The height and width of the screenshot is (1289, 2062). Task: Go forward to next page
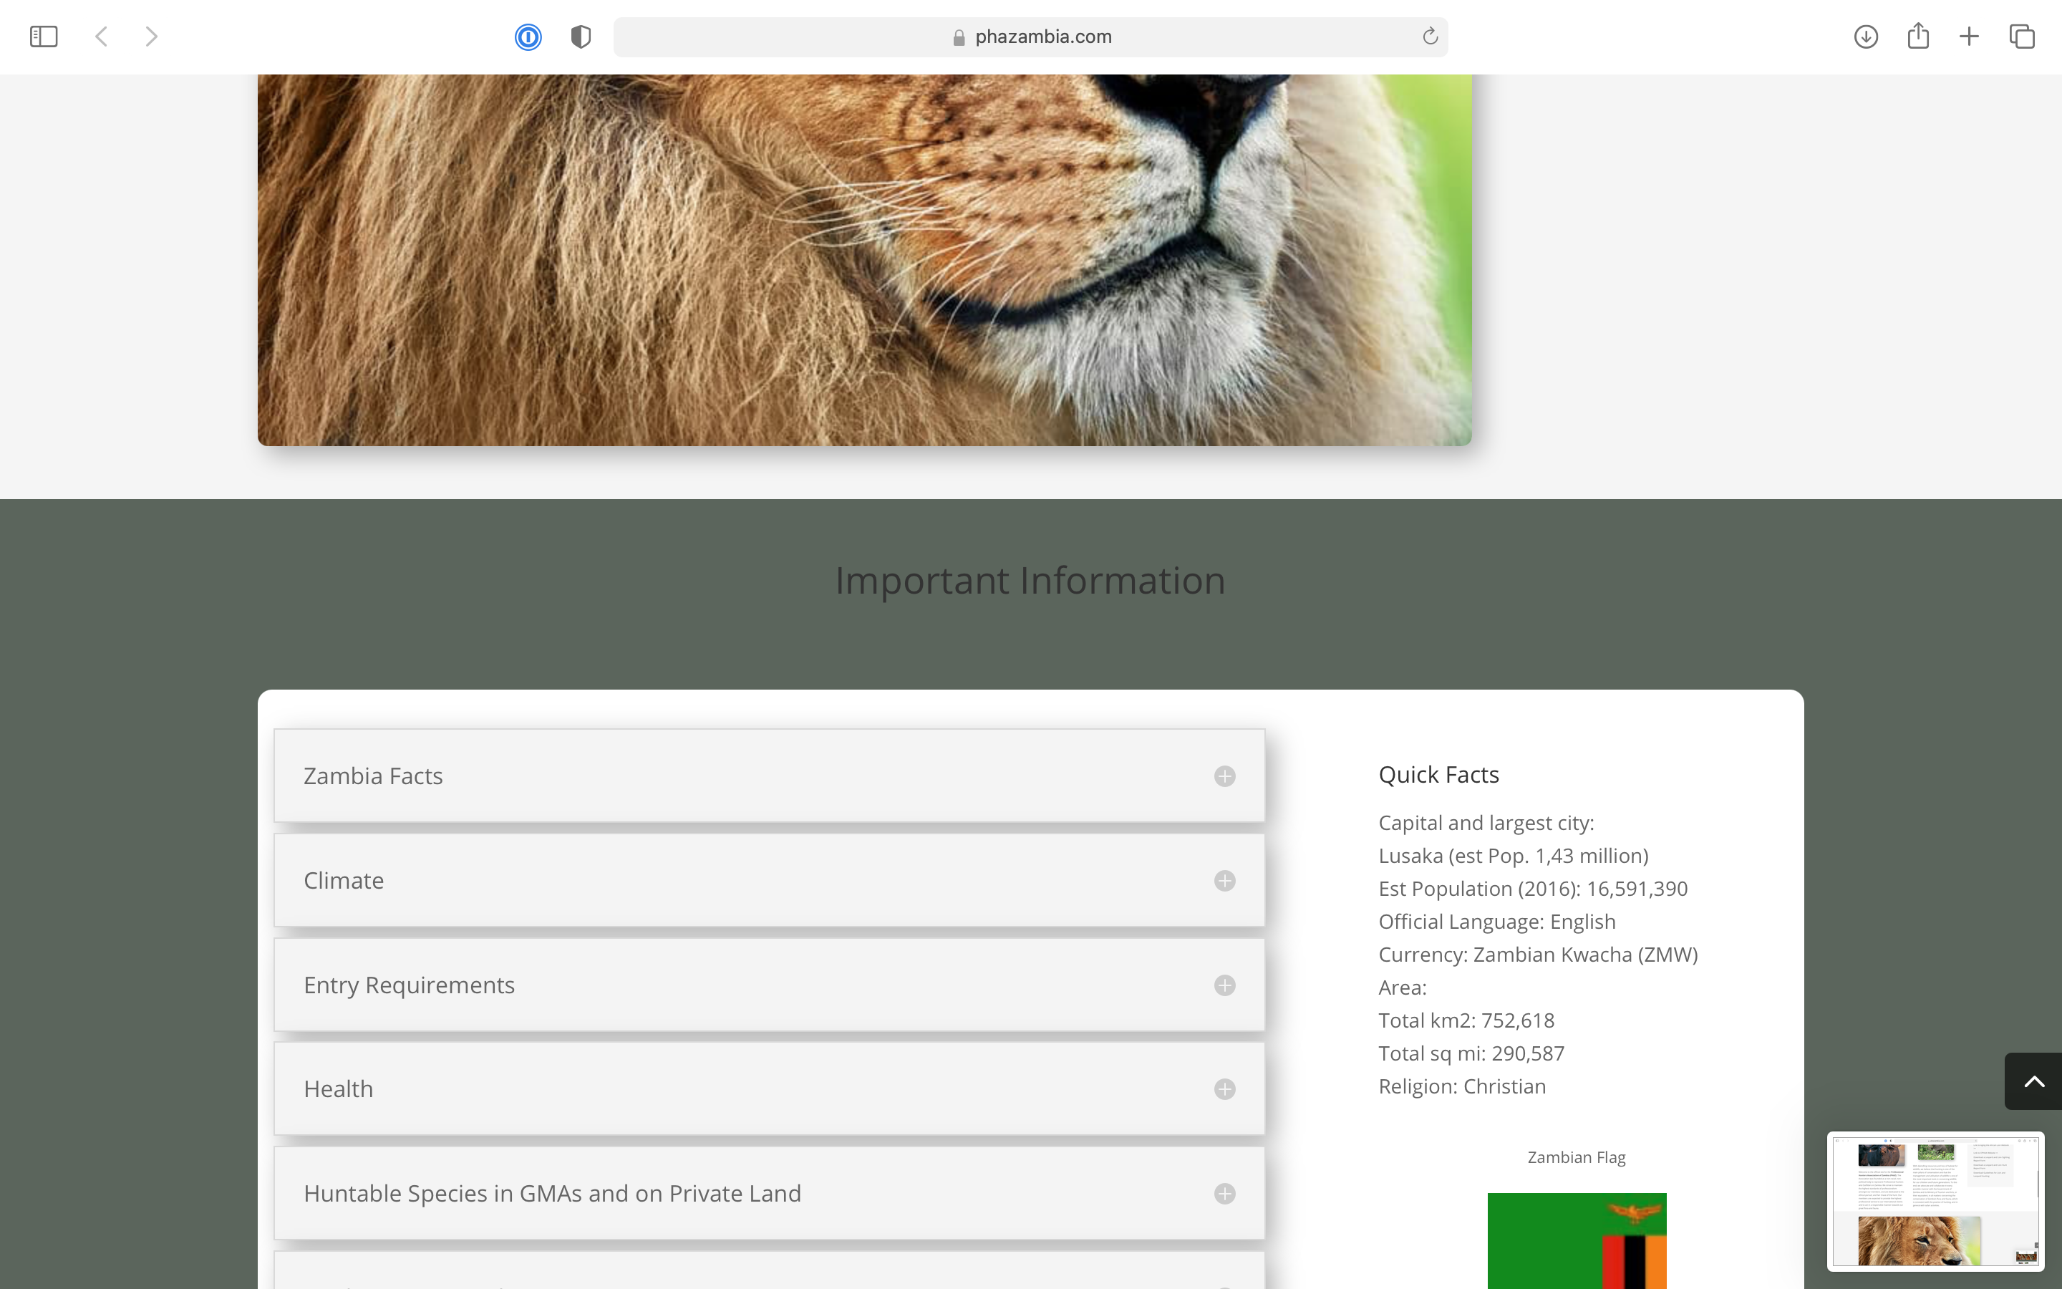click(151, 37)
